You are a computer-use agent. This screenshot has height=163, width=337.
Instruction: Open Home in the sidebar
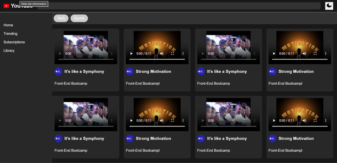coord(8,25)
